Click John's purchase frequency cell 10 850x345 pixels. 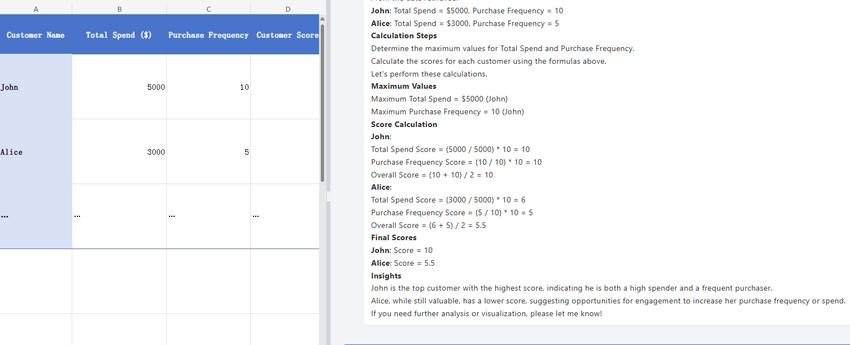[x=208, y=87]
